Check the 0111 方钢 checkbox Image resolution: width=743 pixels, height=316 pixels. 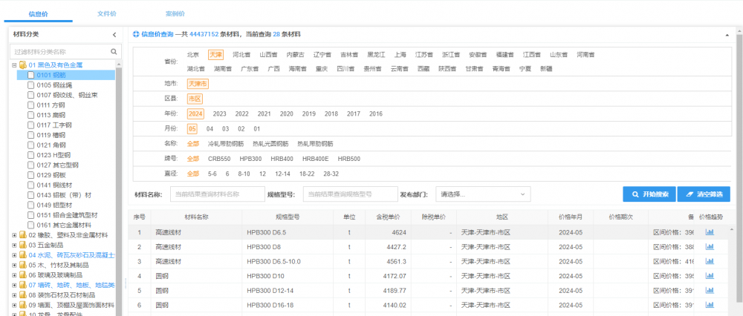click(30, 105)
